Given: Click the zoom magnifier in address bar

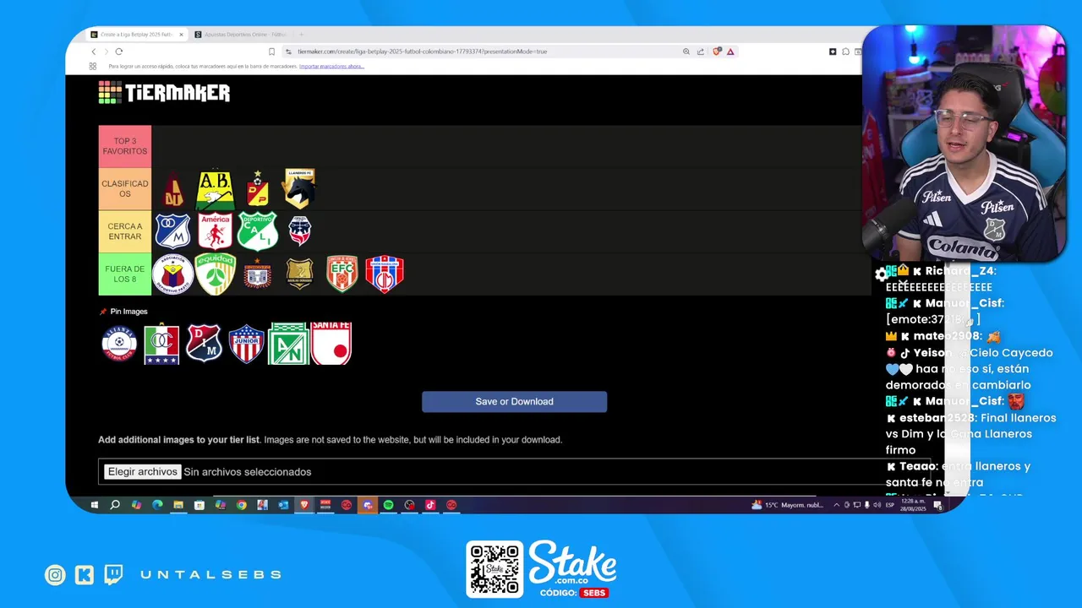Looking at the screenshot, I should point(686,52).
